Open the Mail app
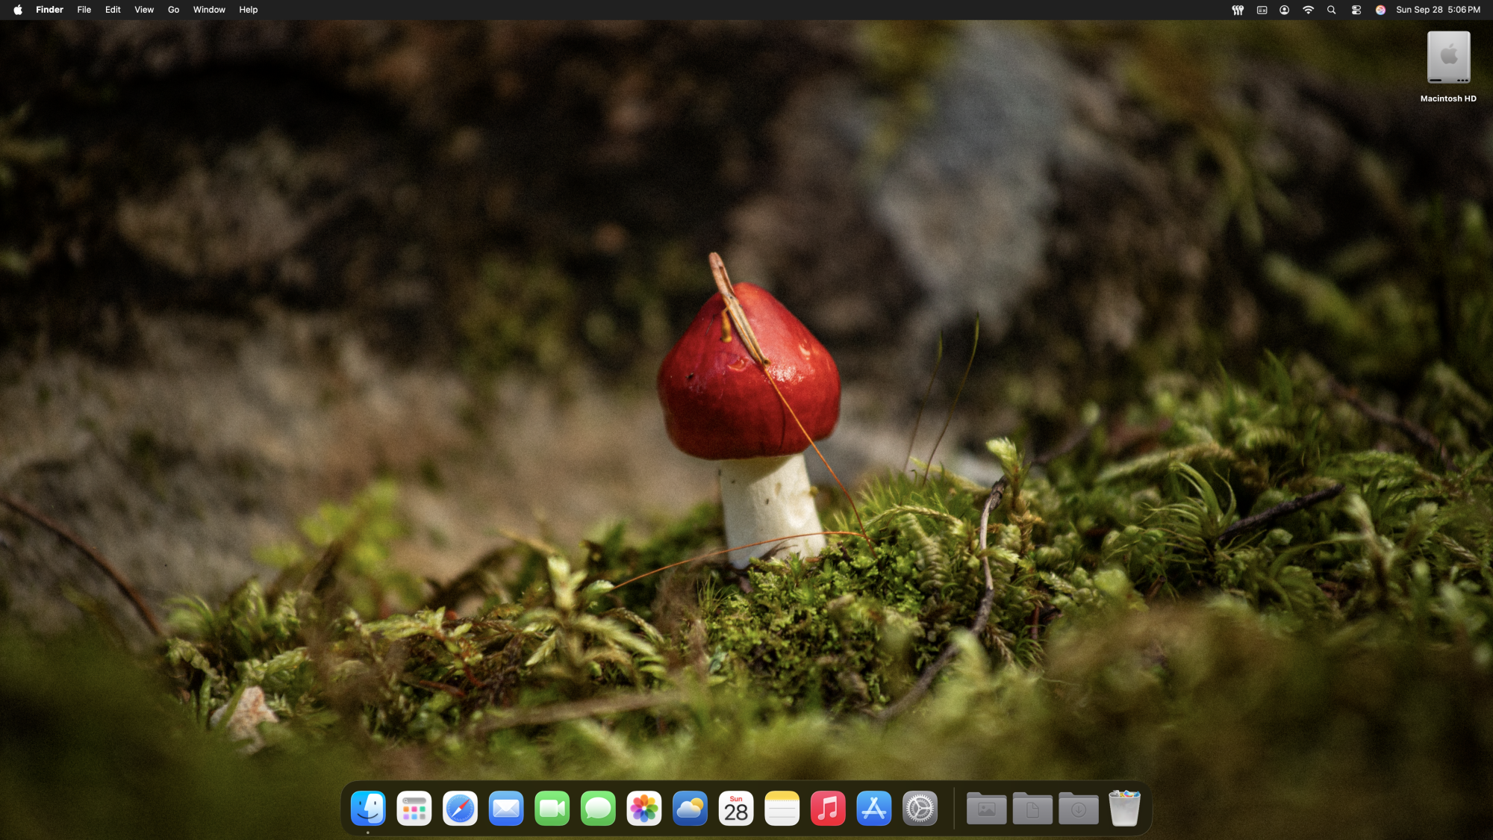This screenshot has width=1493, height=840. (506, 809)
